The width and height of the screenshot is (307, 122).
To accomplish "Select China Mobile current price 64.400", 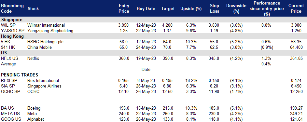I will coord(296,47).
